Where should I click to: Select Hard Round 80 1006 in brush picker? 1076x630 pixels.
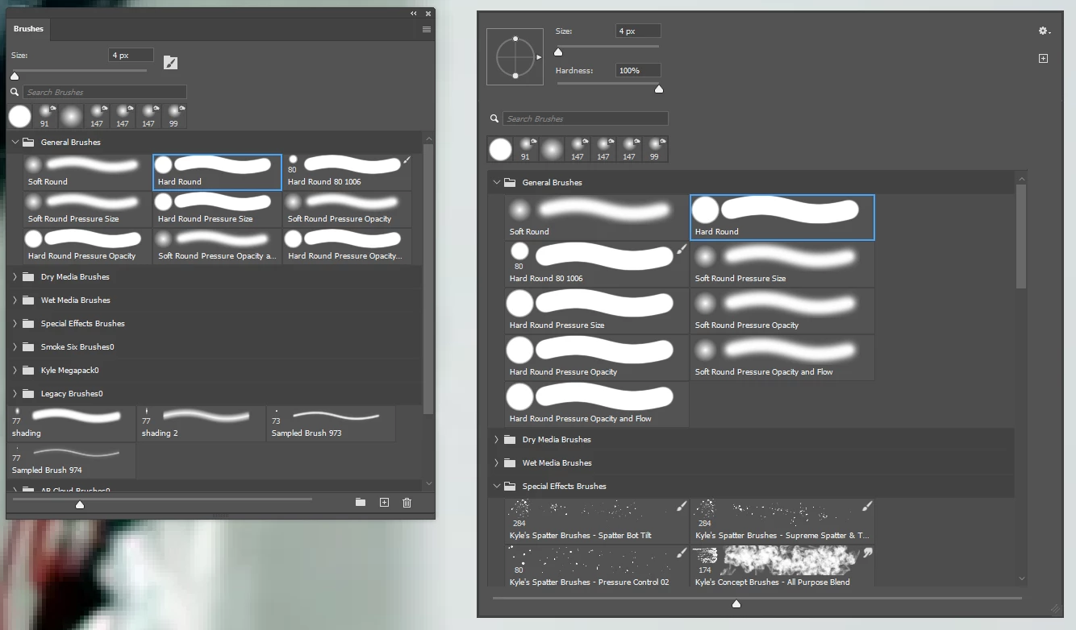click(x=597, y=263)
